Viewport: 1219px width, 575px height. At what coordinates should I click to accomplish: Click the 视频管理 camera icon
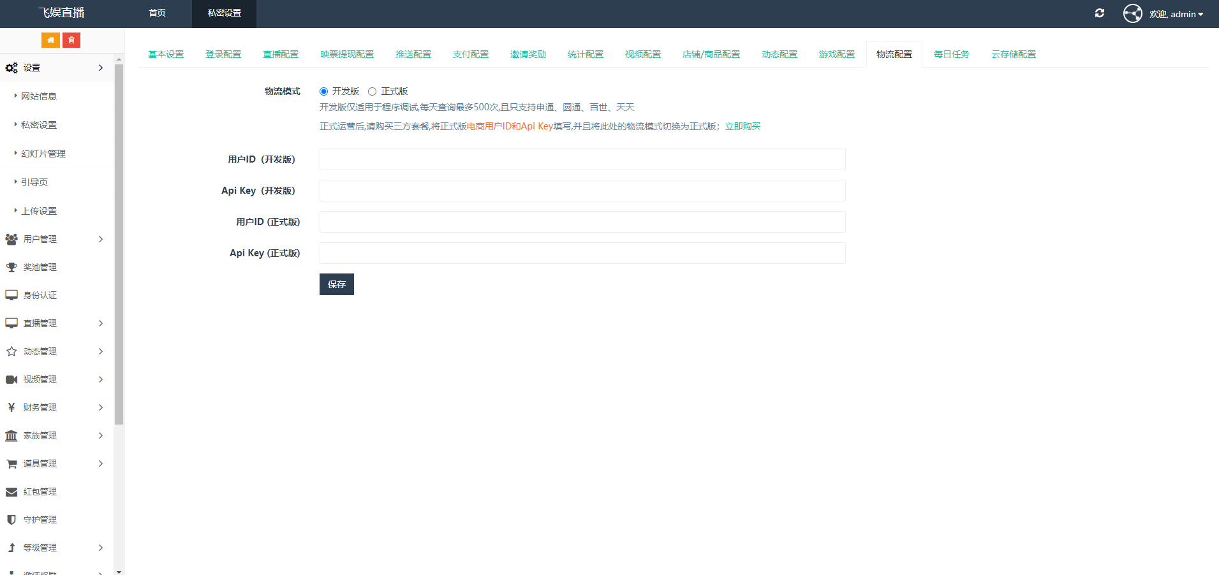pyautogui.click(x=11, y=379)
